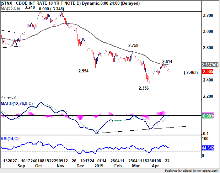The height and width of the screenshot is (173, 220).
Task: Click the Mar month label on time axis
Action: (136, 166)
